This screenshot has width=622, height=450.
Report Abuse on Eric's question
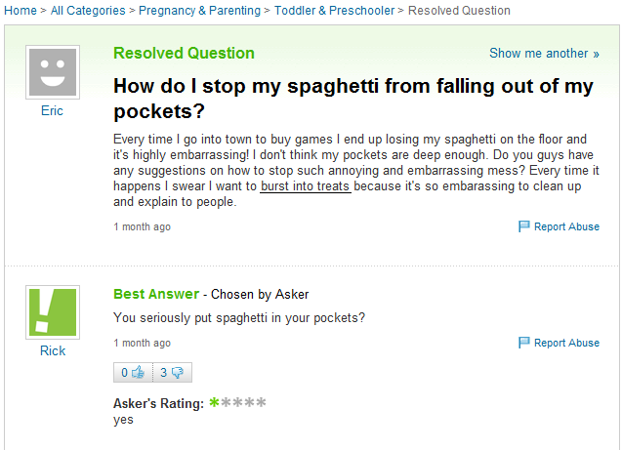coord(566,226)
